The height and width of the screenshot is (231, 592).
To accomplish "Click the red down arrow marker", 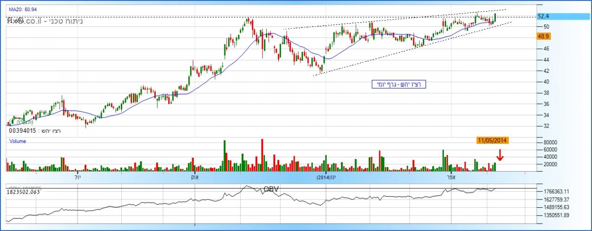I will point(500,157).
